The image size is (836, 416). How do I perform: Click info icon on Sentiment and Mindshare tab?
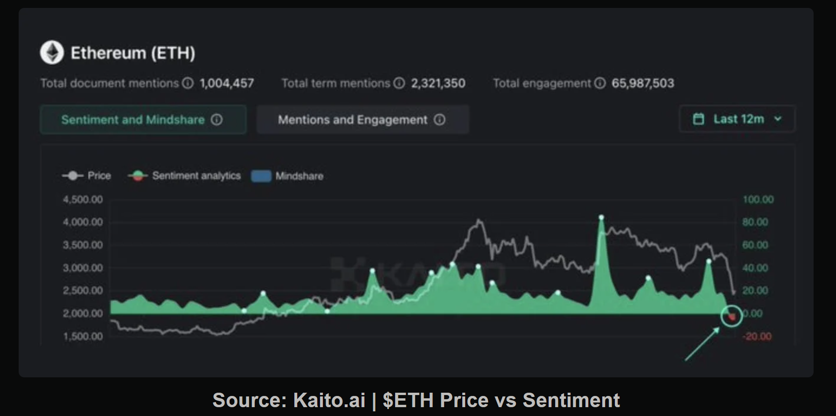point(216,120)
